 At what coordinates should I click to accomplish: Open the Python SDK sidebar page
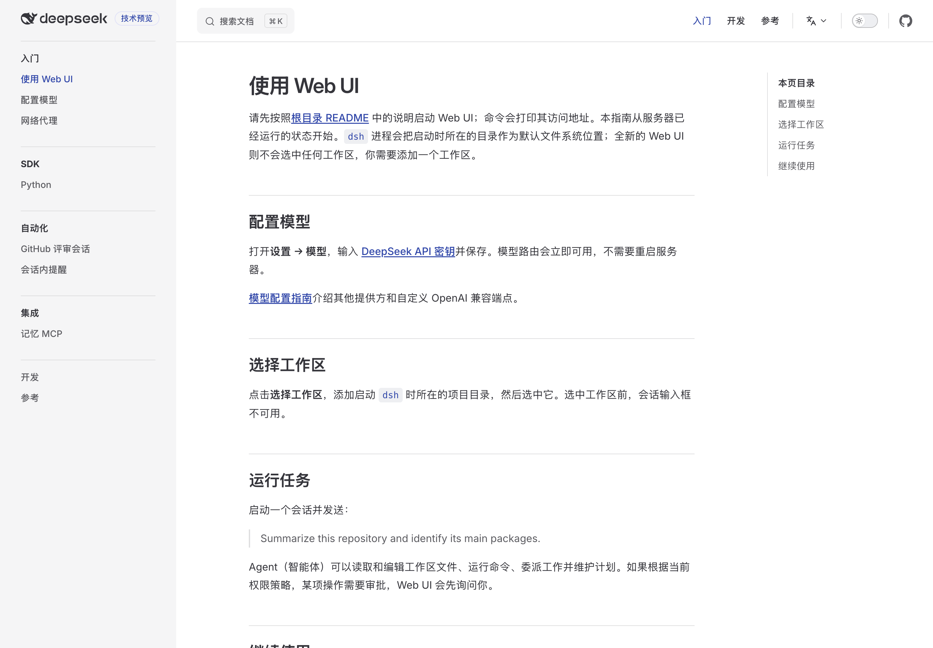[x=36, y=185]
